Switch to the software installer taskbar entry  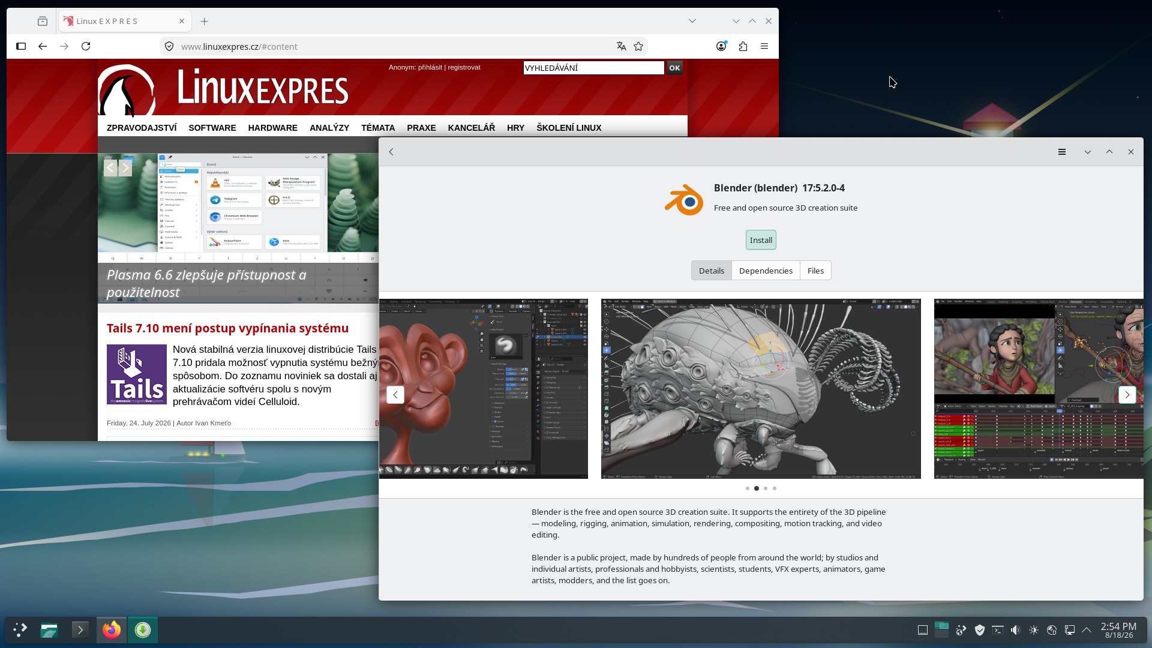click(143, 630)
